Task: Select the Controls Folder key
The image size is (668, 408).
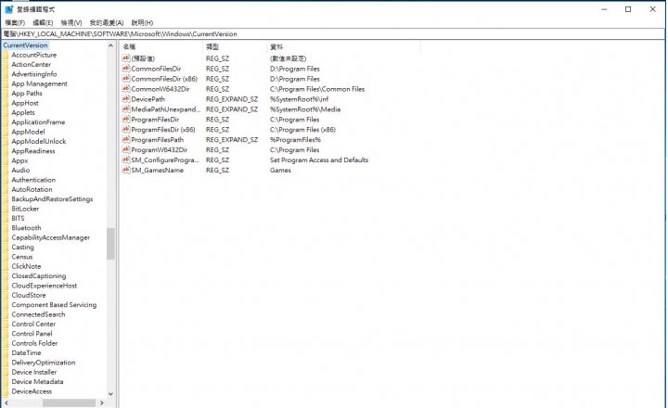Action: (x=34, y=343)
